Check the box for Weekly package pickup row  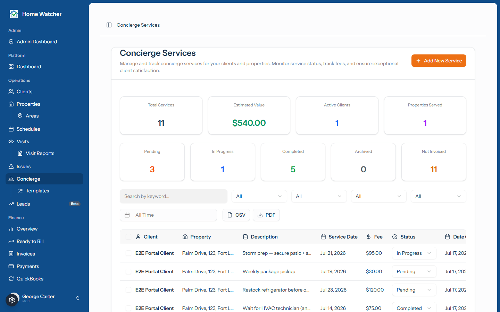pos(128,271)
